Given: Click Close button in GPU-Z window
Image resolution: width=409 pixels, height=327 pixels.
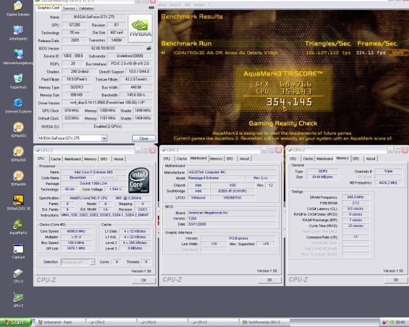Looking at the screenshot, I should (143, 138).
